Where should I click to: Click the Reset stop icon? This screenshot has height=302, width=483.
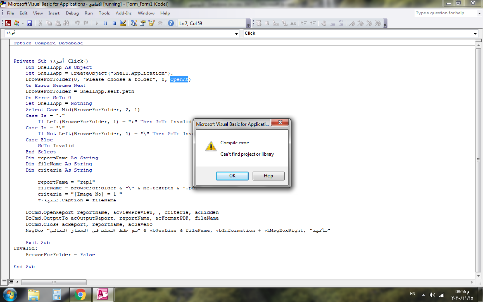click(114, 23)
